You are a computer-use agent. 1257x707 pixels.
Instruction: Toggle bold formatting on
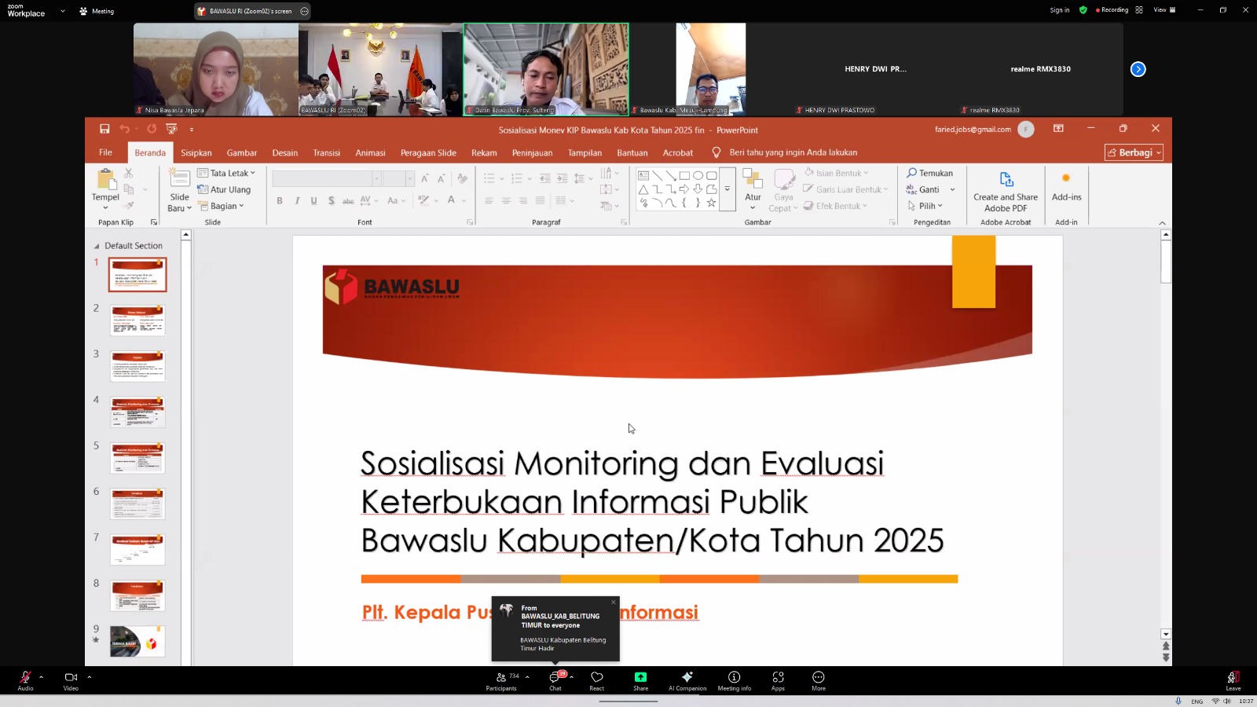click(279, 201)
